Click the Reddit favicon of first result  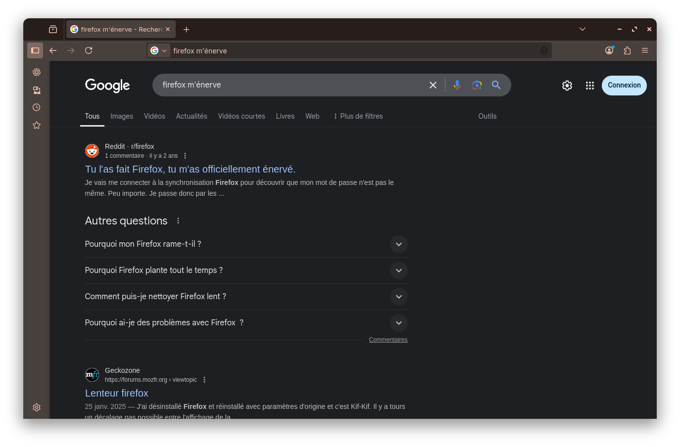(x=92, y=151)
